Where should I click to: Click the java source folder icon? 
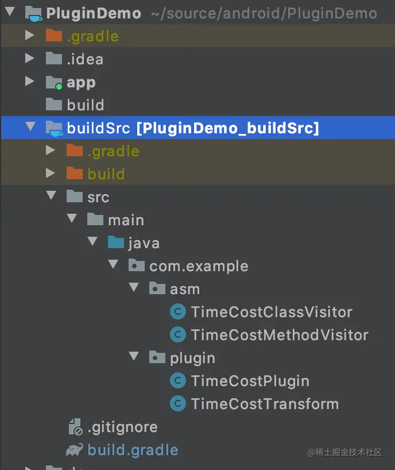(x=115, y=242)
